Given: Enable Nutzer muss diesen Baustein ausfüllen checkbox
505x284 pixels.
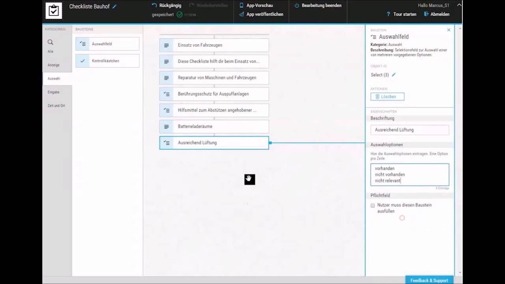Looking at the screenshot, I should coord(373,206).
